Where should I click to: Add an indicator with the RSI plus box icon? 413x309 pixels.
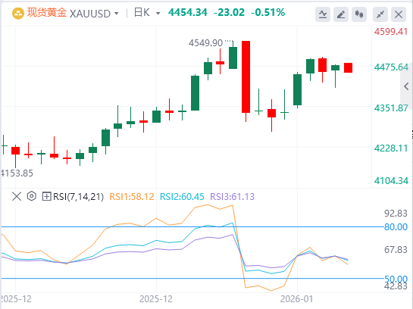coord(46,196)
